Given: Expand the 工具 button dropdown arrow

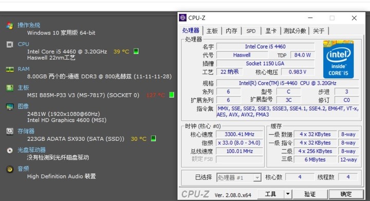Looking at the screenshot, I should tap(288, 194).
